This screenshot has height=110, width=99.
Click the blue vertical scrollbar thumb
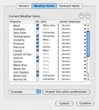point(88,44)
